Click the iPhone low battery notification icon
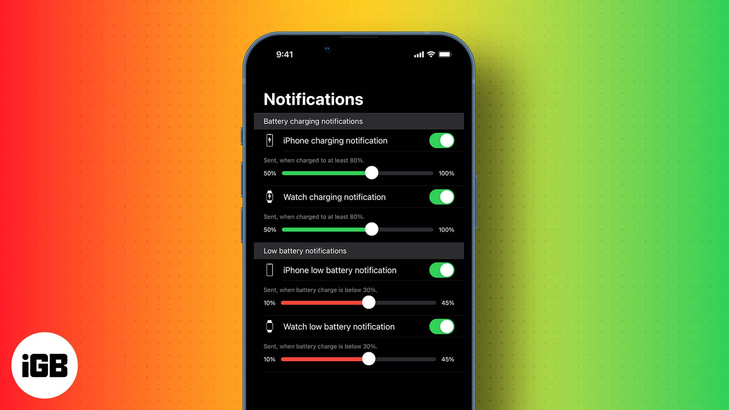Viewport: 729px width, 410px height. (269, 270)
